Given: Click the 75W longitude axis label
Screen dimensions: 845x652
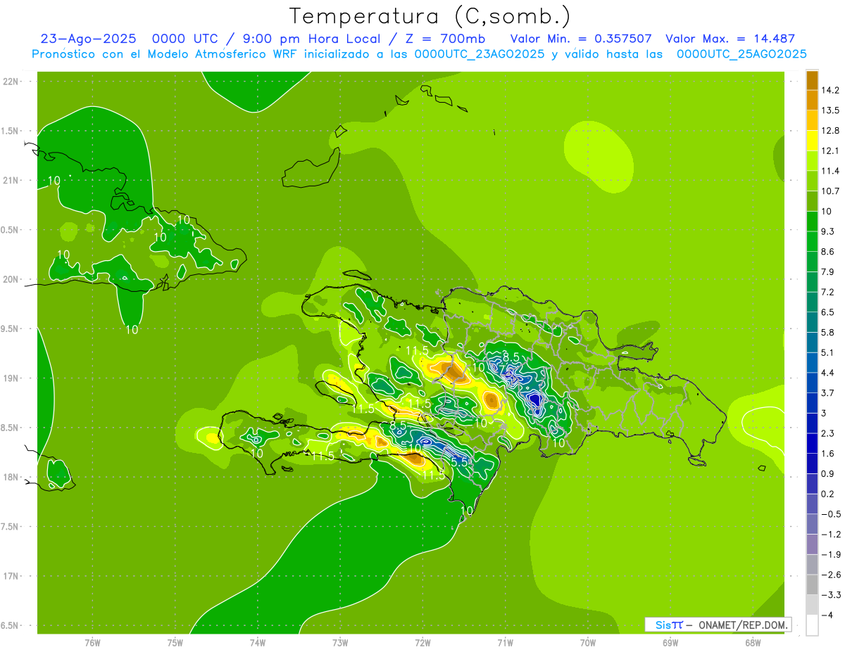Looking at the screenshot, I should pos(175,643).
